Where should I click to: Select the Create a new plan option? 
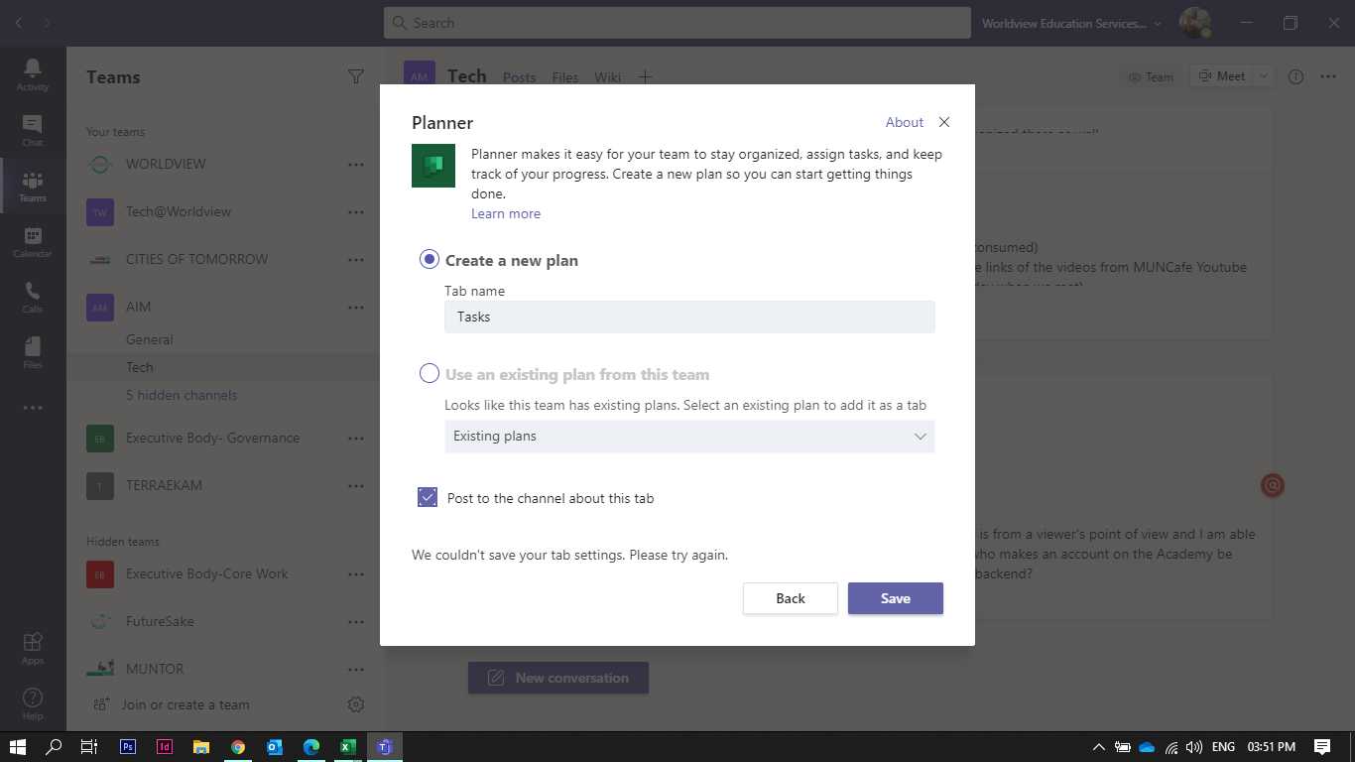pyautogui.click(x=429, y=258)
